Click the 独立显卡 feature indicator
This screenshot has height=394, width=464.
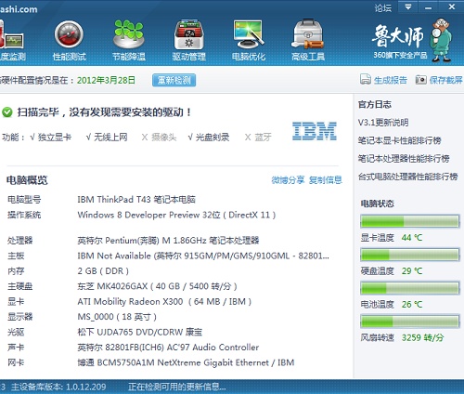(x=51, y=137)
